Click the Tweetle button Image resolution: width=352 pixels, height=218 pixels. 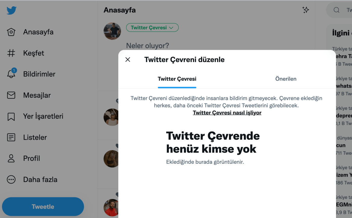(x=43, y=206)
